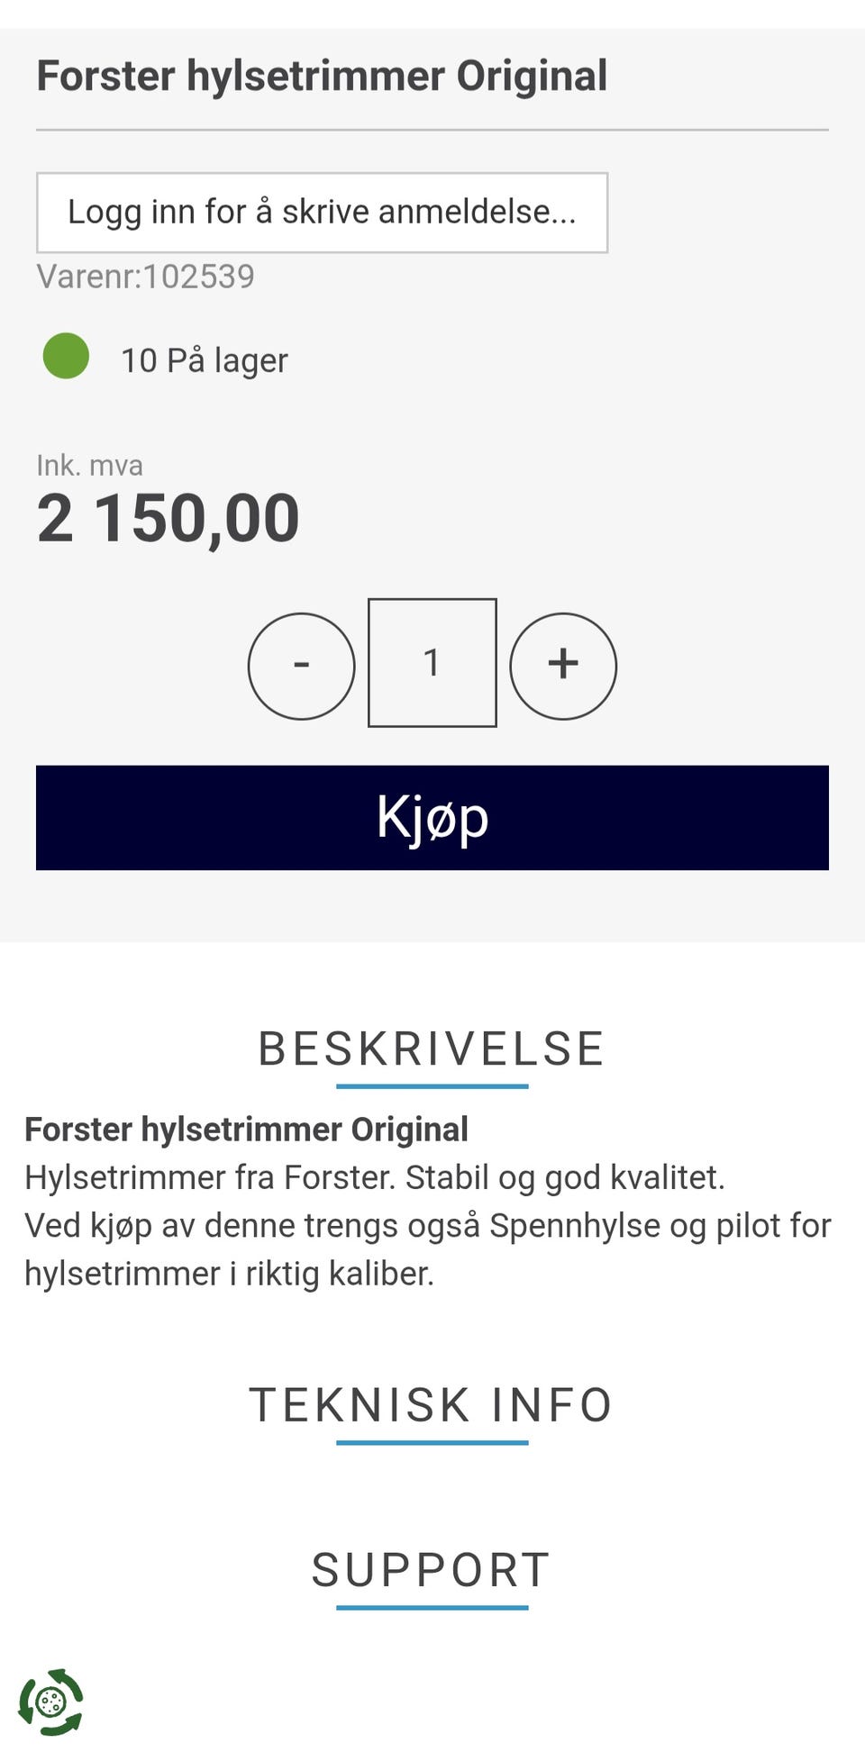The width and height of the screenshot is (865, 1752).
Task: Click the green in-stock indicator dot
Action: point(66,356)
